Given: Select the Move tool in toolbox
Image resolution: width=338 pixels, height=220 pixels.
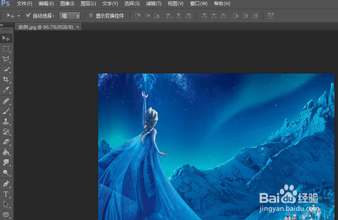Looking at the screenshot, I should click(6, 38).
